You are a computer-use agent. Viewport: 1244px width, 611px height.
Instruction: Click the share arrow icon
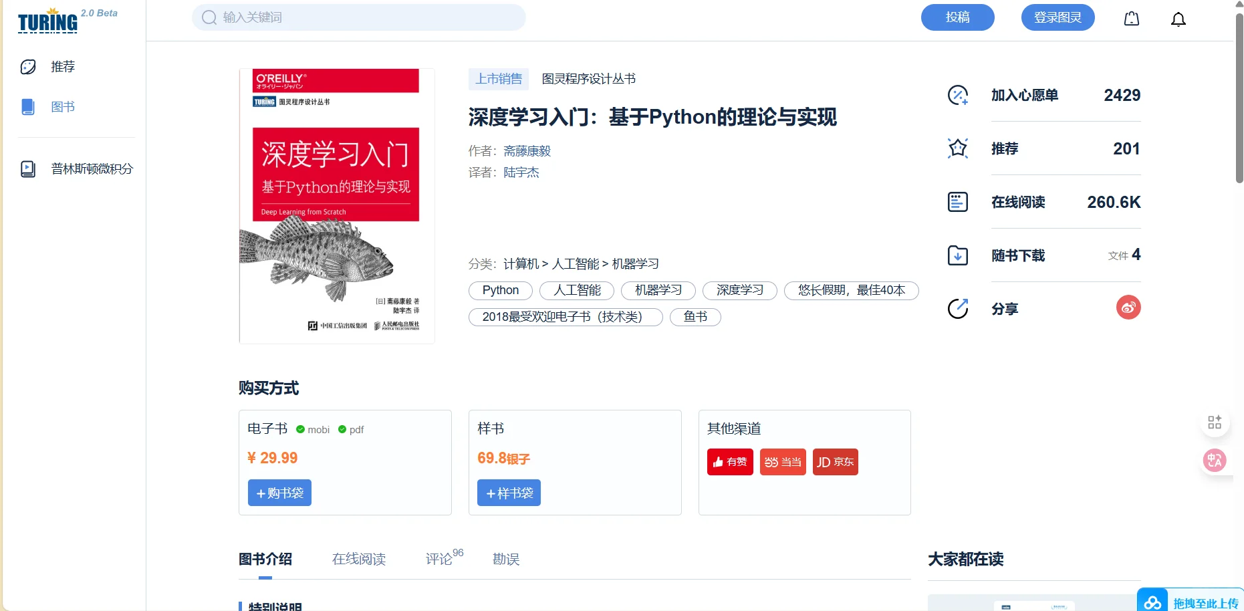957,308
